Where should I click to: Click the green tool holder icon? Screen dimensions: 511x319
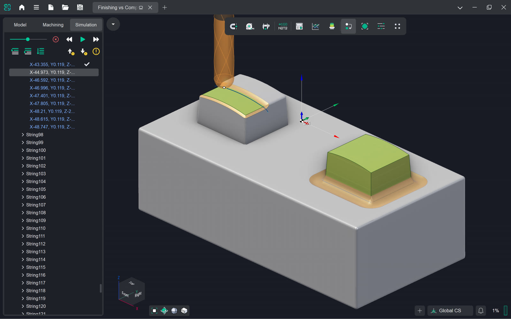coord(332,26)
